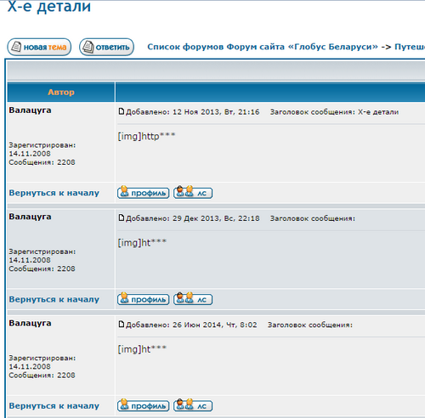This screenshot has height=418, width=425.
Task: Open profile button under 26 Июн 2014 post
Action: (x=144, y=406)
